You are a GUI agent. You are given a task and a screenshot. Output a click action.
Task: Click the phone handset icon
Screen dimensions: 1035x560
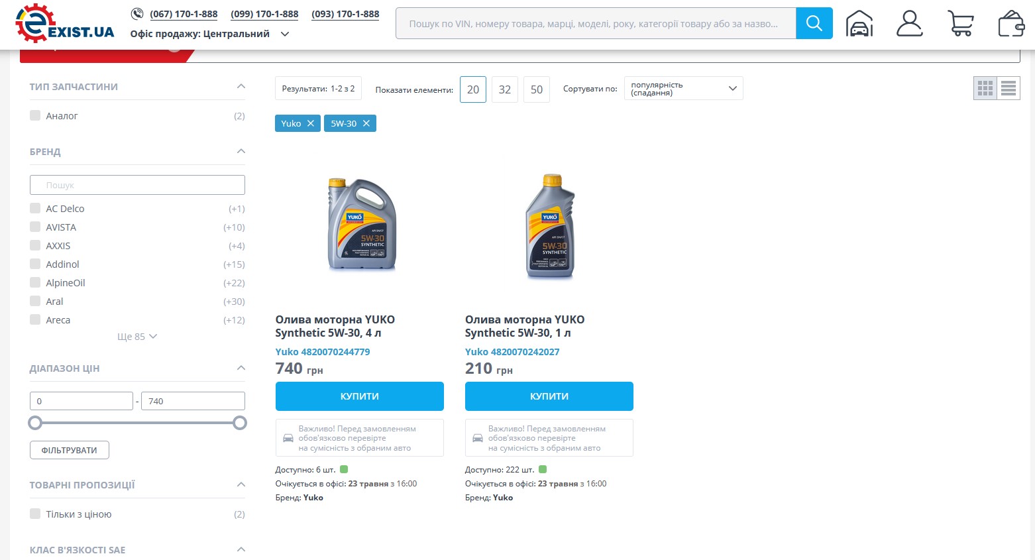tap(137, 13)
